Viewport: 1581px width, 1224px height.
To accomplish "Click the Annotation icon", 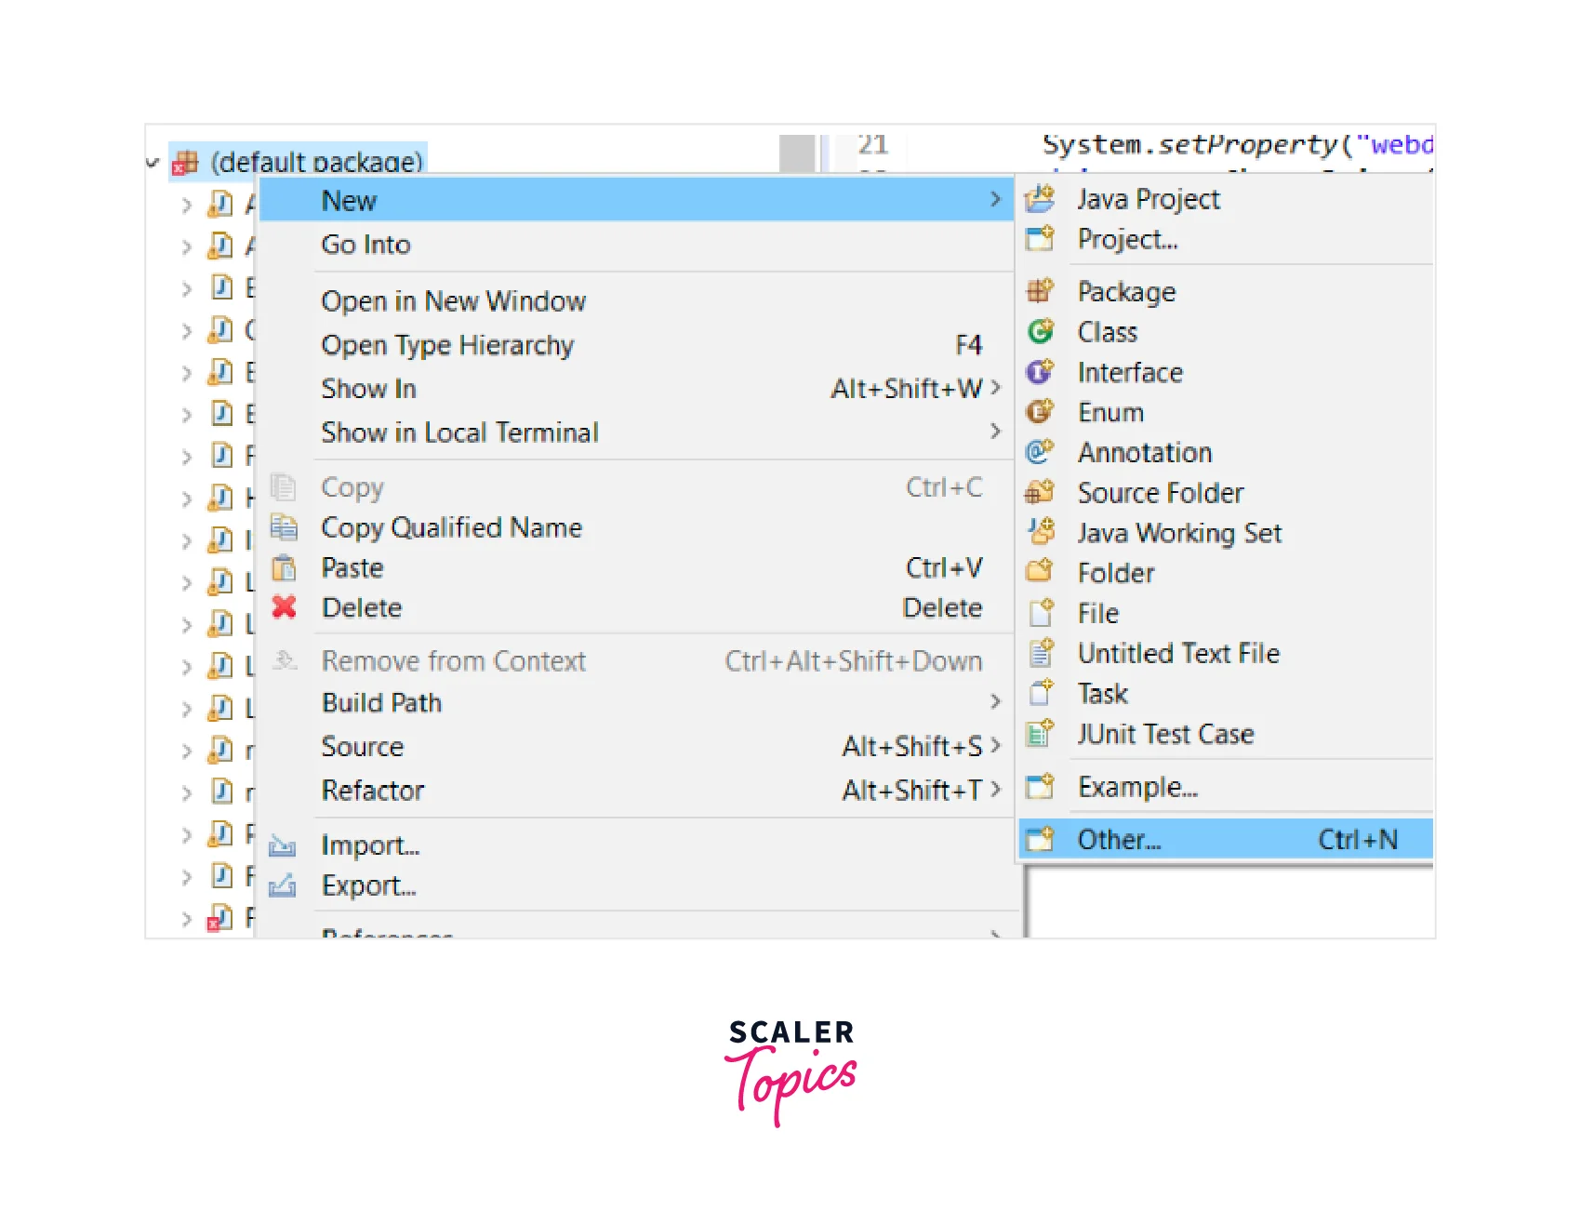I will 1040,452.
